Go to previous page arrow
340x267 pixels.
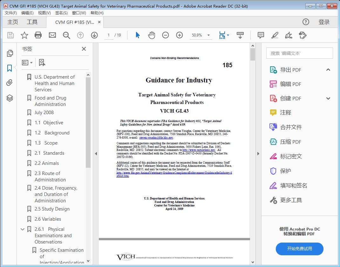tap(80, 35)
